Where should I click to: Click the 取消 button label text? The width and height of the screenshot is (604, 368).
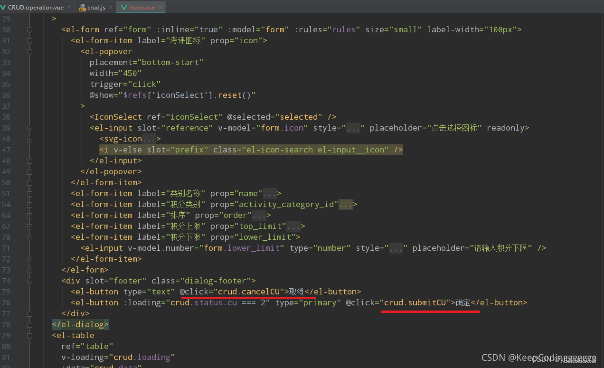pyautogui.click(x=296, y=292)
